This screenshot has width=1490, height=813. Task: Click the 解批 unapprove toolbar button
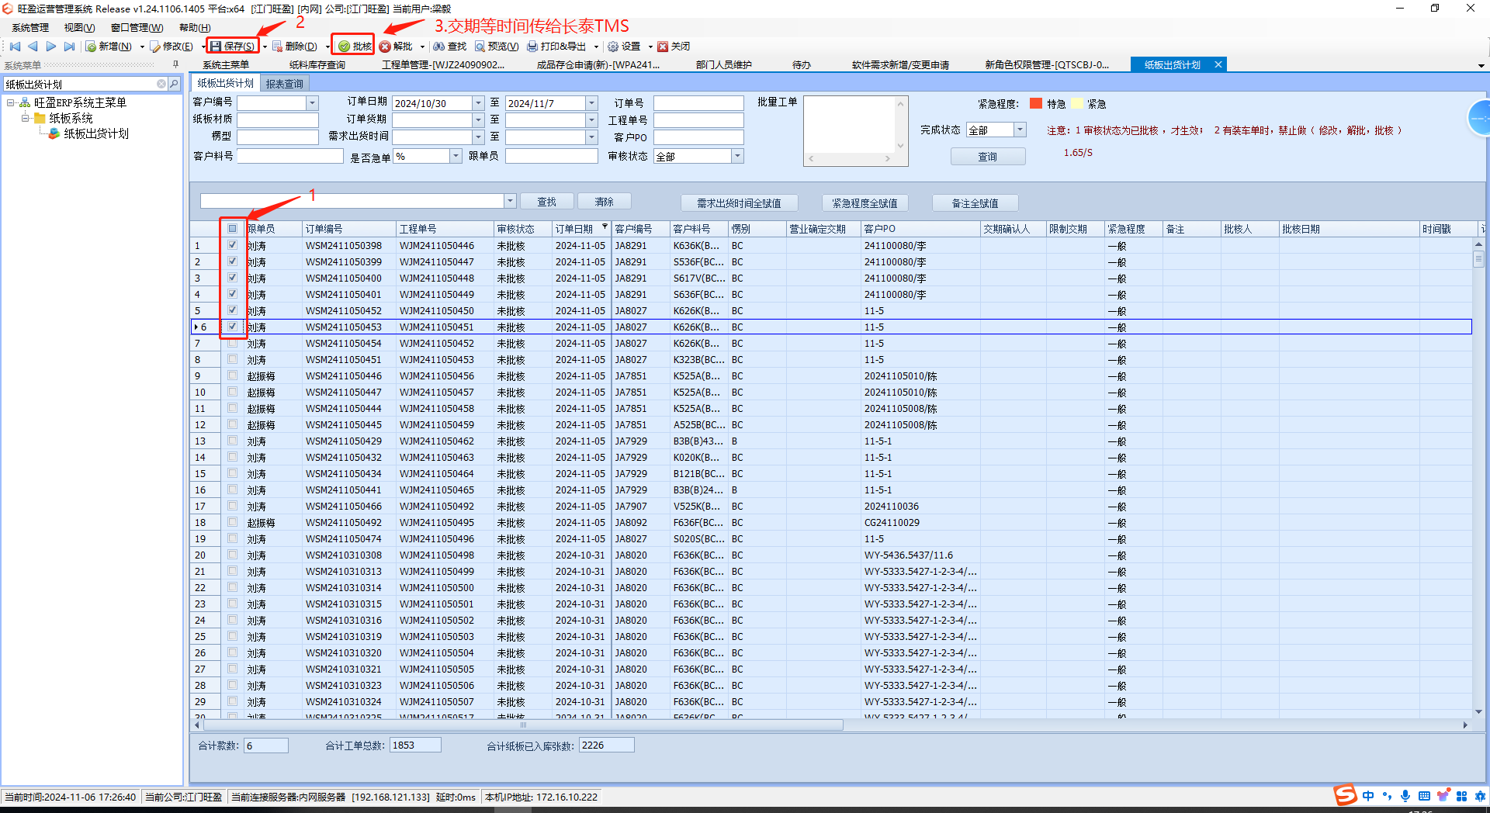pos(396,47)
